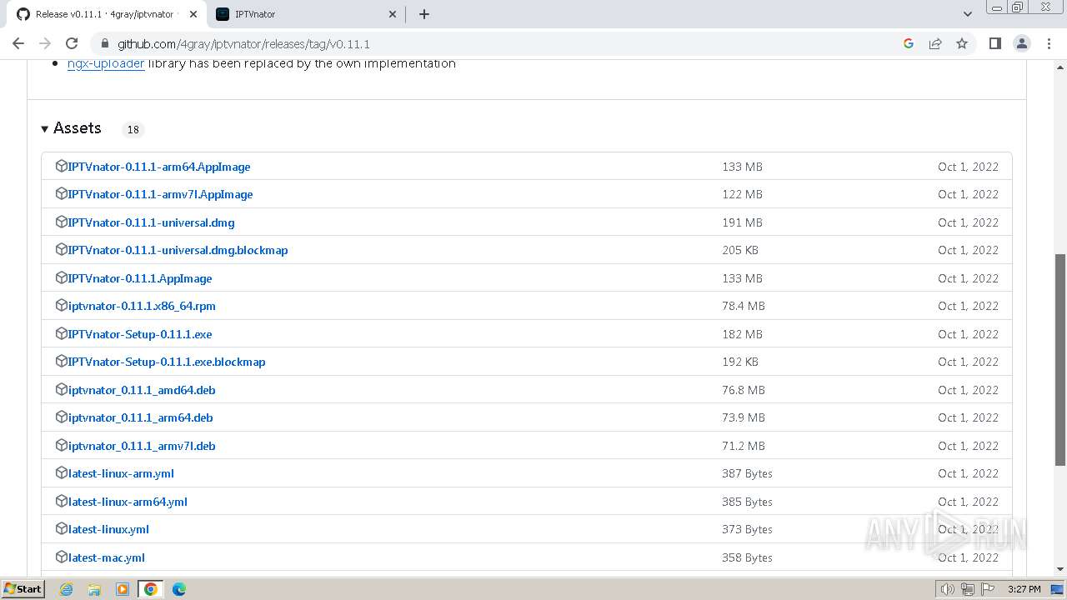Click the taskbar clock showing 3:27 PM

pos(1024,589)
